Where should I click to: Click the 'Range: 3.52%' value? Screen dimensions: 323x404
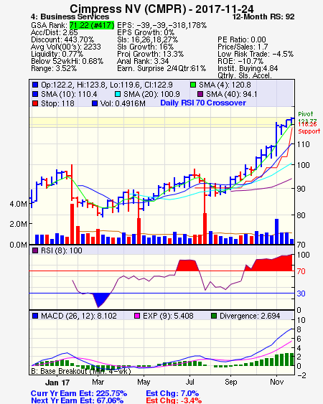click(x=54, y=69)
